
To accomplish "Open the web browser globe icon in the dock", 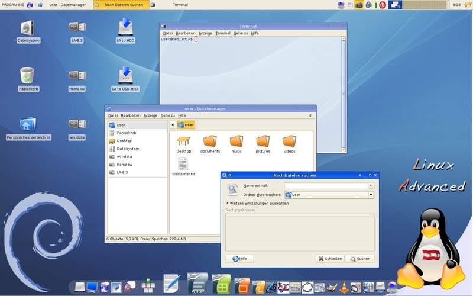I will point(105,287).
